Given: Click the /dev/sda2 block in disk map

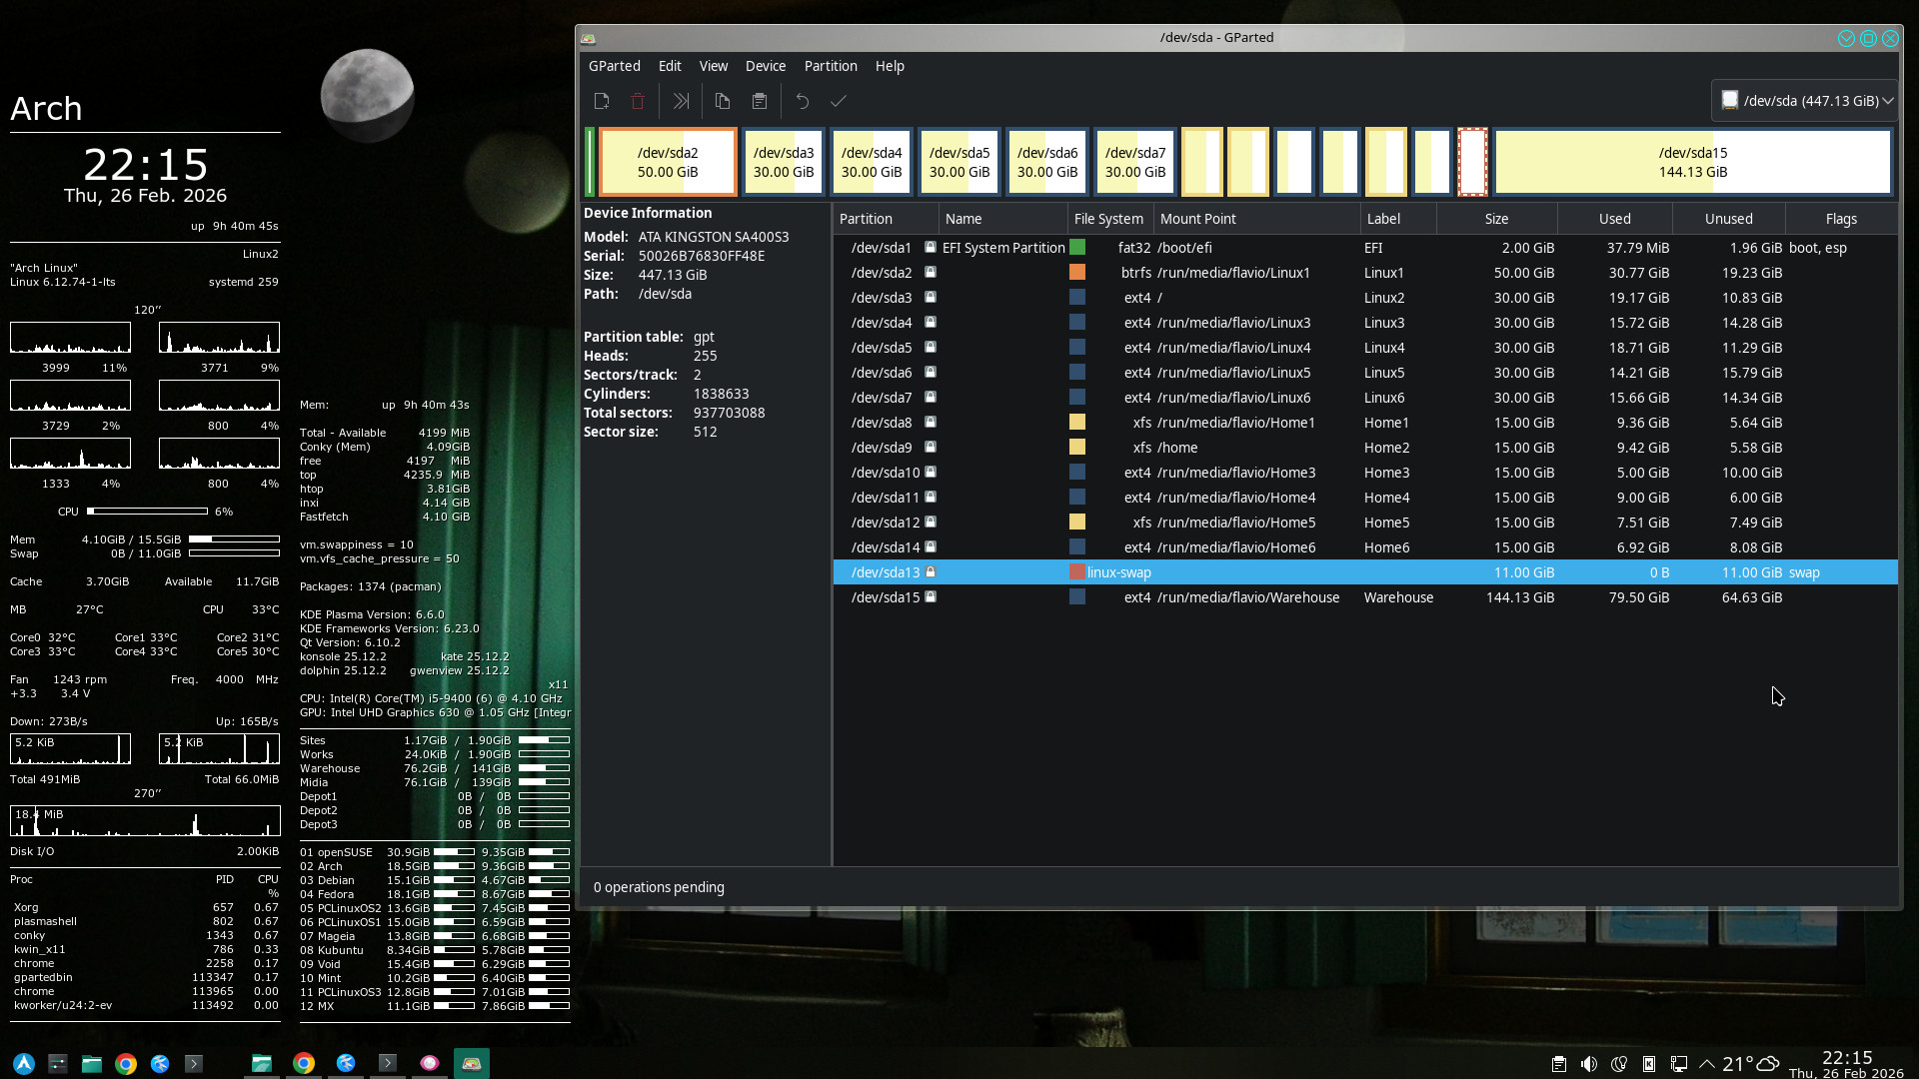Looking at the screenshot, I should 668,162.
